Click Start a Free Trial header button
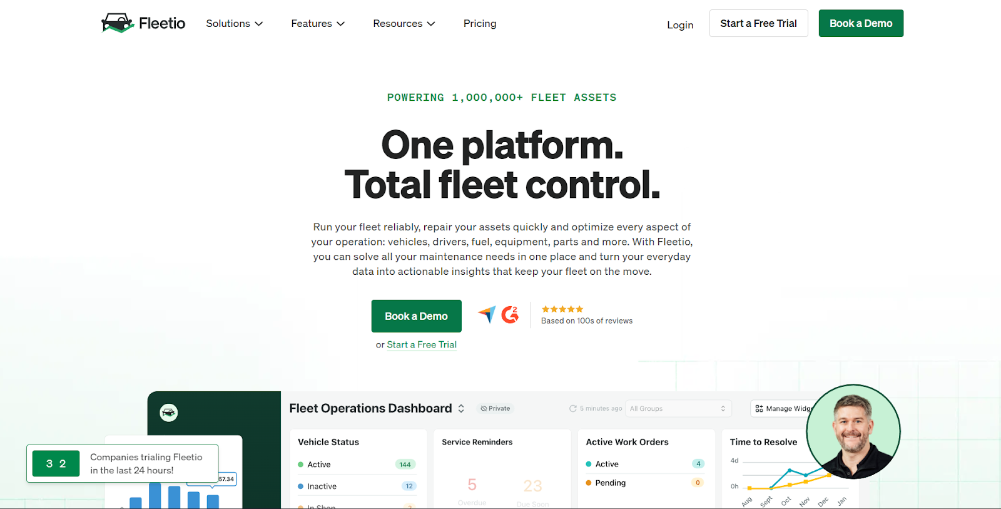1001x509 pixels. 758,23
